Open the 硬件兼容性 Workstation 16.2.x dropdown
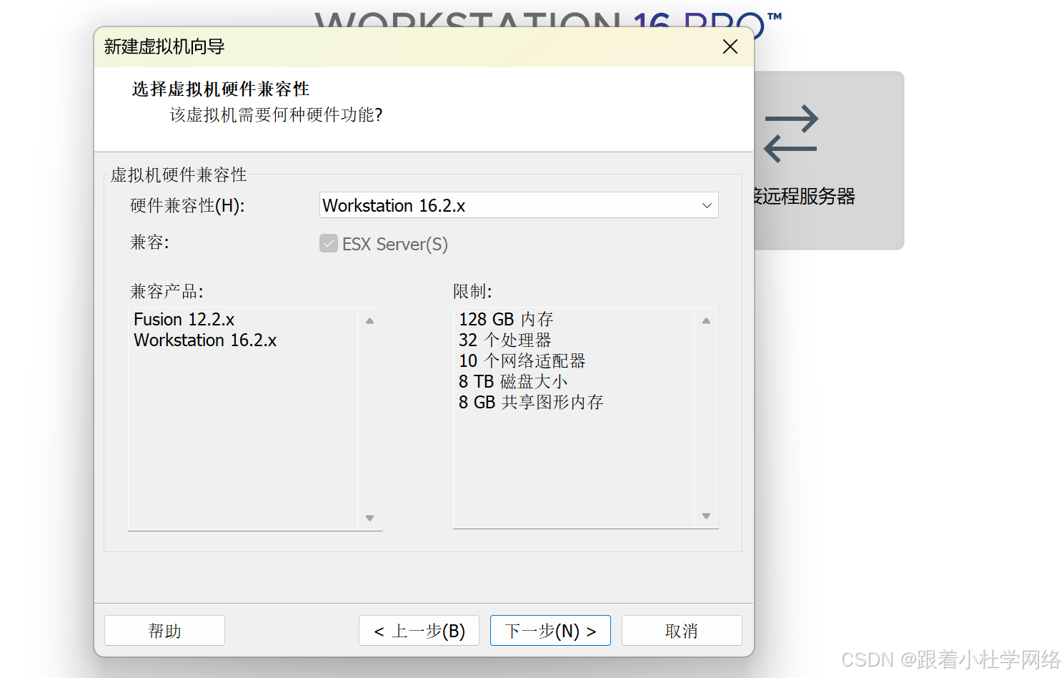This screenshot has height=678, width=1064. pos(519,205)
